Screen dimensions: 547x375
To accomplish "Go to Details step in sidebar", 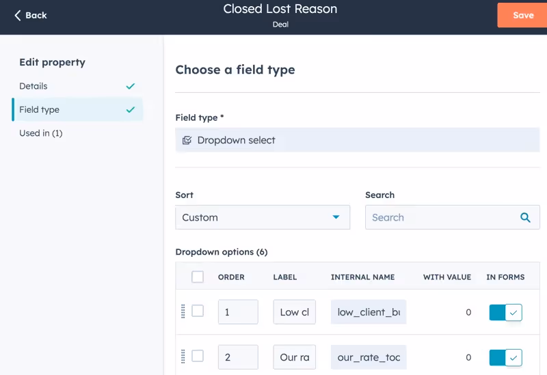I will click(77, 86).
